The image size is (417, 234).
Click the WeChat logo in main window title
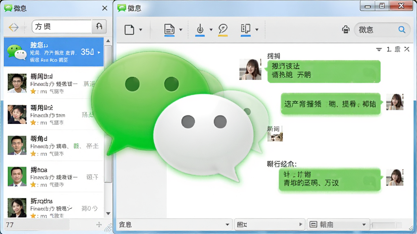coord(122,8)
